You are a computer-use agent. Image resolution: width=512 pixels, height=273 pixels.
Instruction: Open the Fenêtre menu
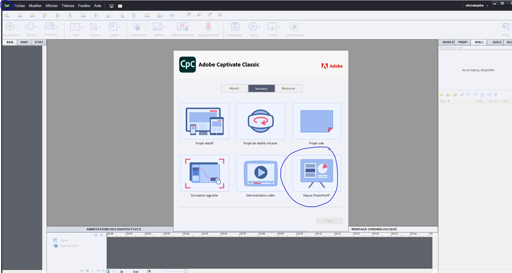[84, 6]
